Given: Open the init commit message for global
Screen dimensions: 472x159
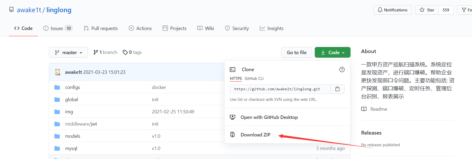Looking at the screenshot, I should [x=155, y=99].
